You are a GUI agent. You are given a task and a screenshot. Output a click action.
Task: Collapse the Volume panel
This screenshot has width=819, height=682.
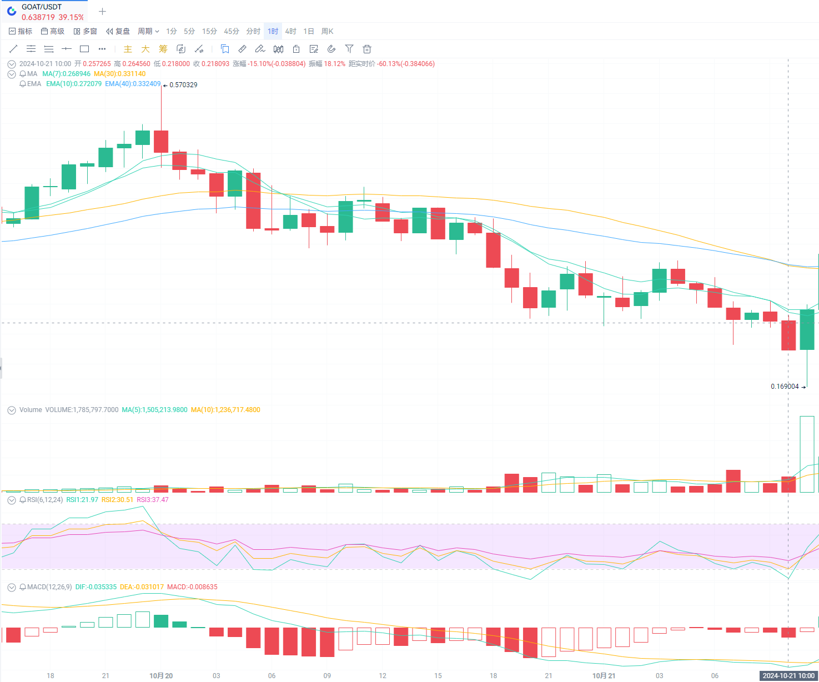pos(11,410)
